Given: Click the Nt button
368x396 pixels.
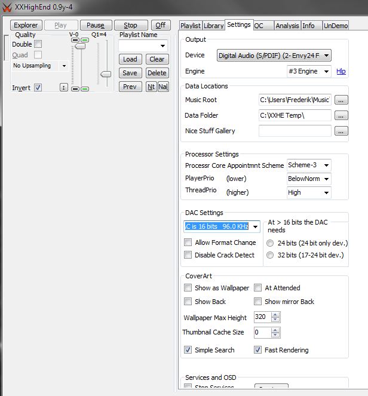Looking at the screenshot, I should [x=151, y=87].
